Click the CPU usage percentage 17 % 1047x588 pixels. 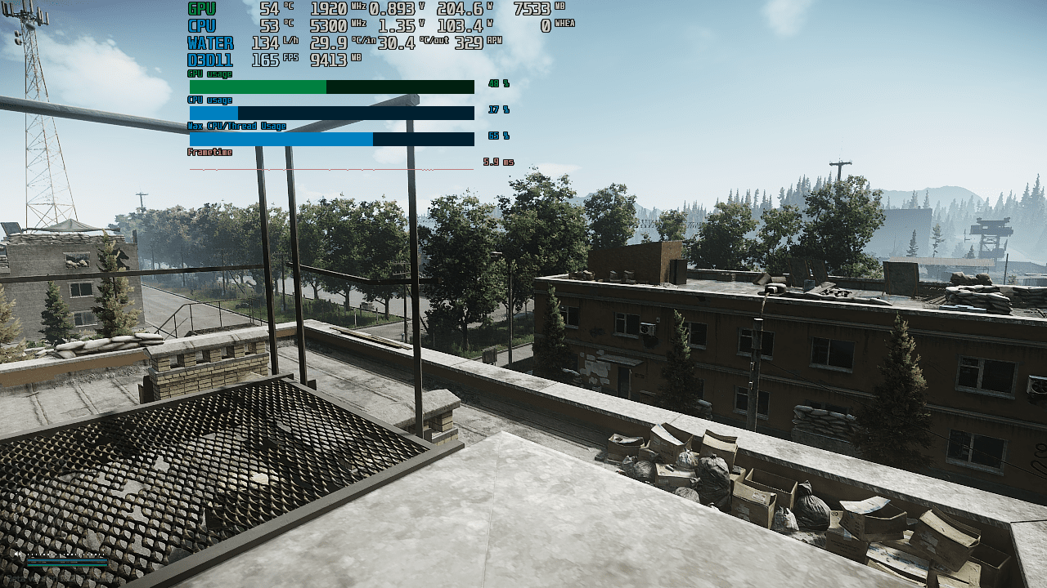click(x=498, y=109)
